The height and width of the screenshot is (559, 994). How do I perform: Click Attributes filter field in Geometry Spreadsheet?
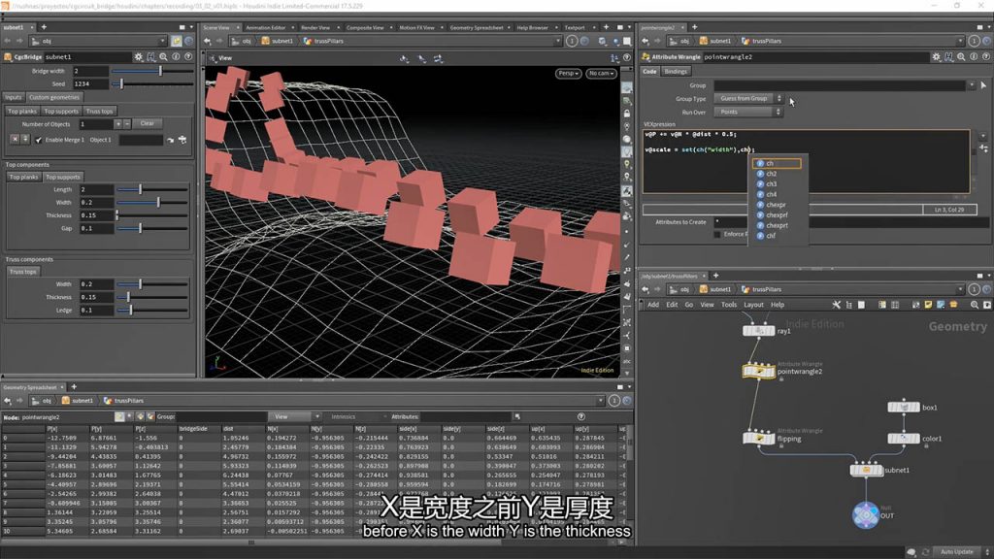[x=466, y=417]
